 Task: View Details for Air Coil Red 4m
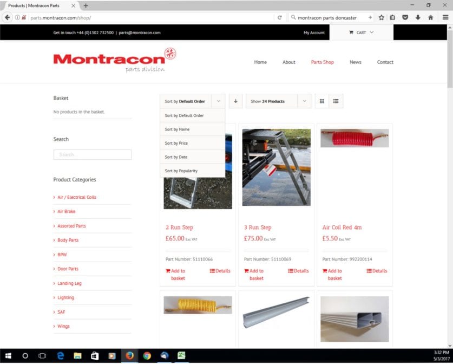(377, 271)
